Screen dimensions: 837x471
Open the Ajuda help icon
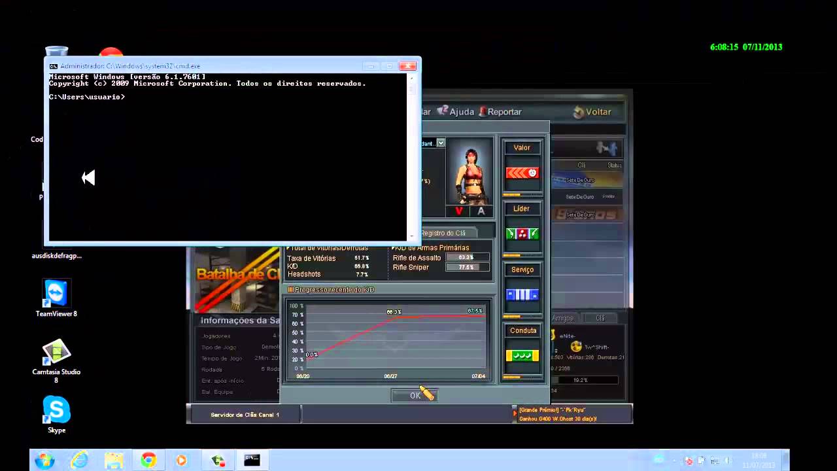(443, 111)
